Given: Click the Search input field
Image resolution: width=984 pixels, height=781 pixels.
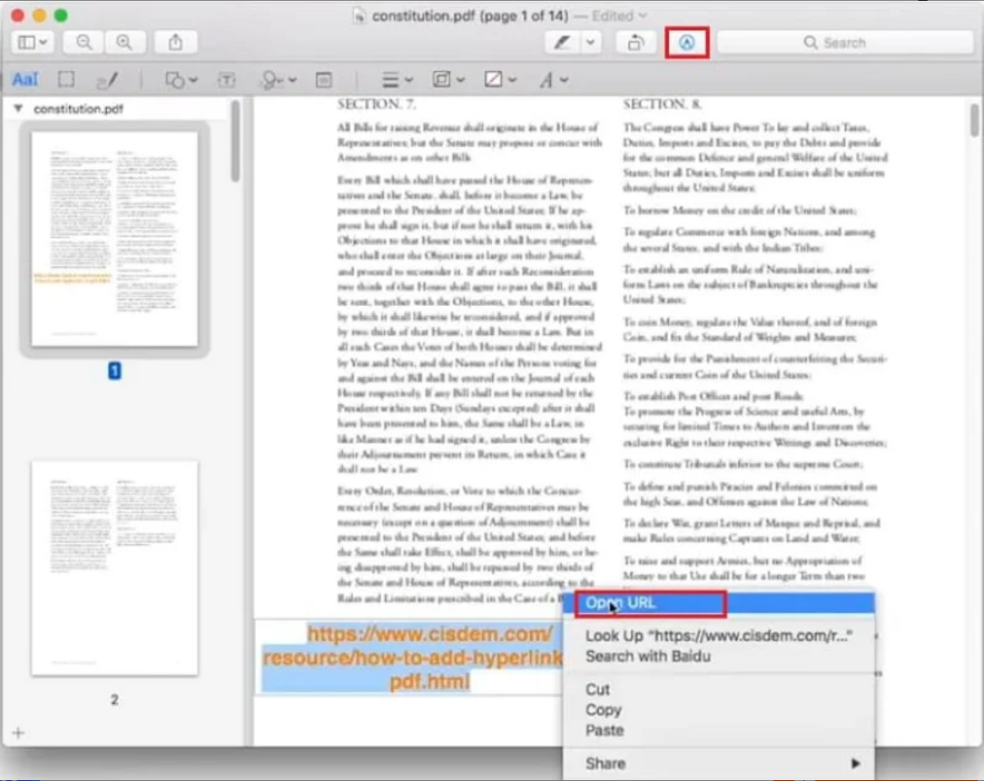Looking at the screenshot, I should [845, 42].
